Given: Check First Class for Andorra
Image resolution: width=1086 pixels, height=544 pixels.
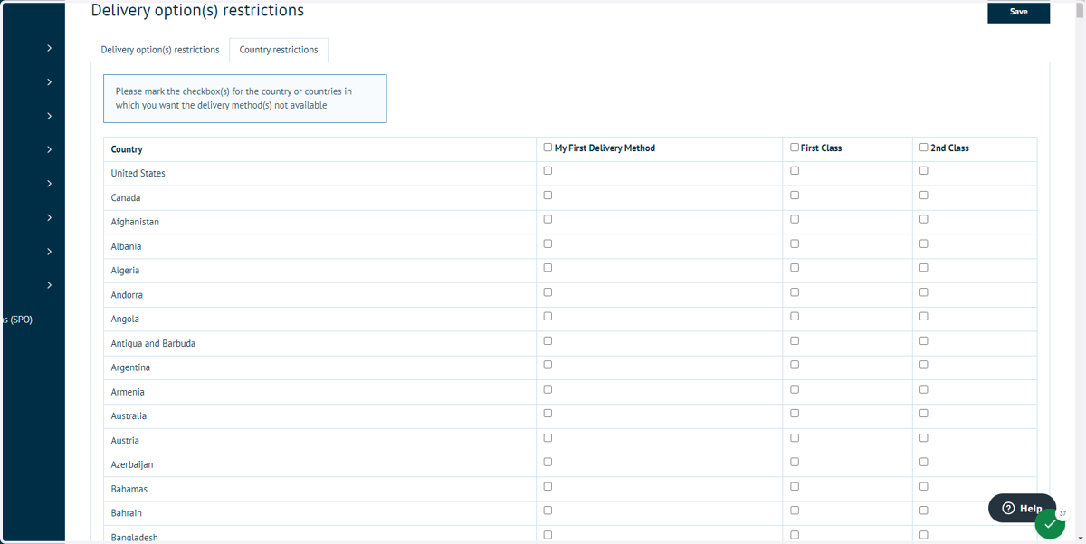Looking at the screenshot, I should tap(795, 292).
